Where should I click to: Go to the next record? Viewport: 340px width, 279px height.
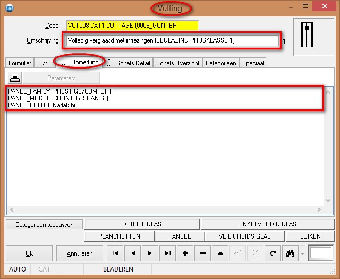click(x=150, y=253)
